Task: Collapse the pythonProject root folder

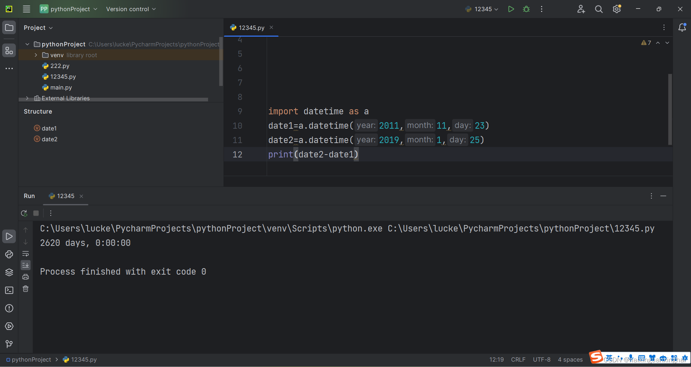Action: coord(27,44)
